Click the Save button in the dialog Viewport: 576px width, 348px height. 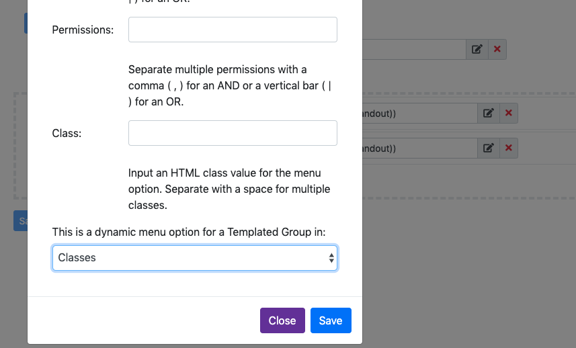[x=331, y=320]
